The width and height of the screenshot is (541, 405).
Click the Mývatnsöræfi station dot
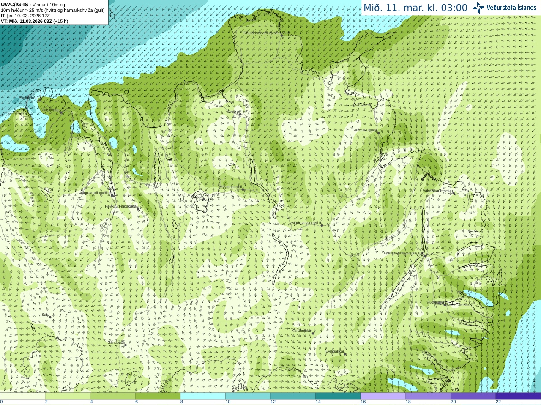coord(243,189)
